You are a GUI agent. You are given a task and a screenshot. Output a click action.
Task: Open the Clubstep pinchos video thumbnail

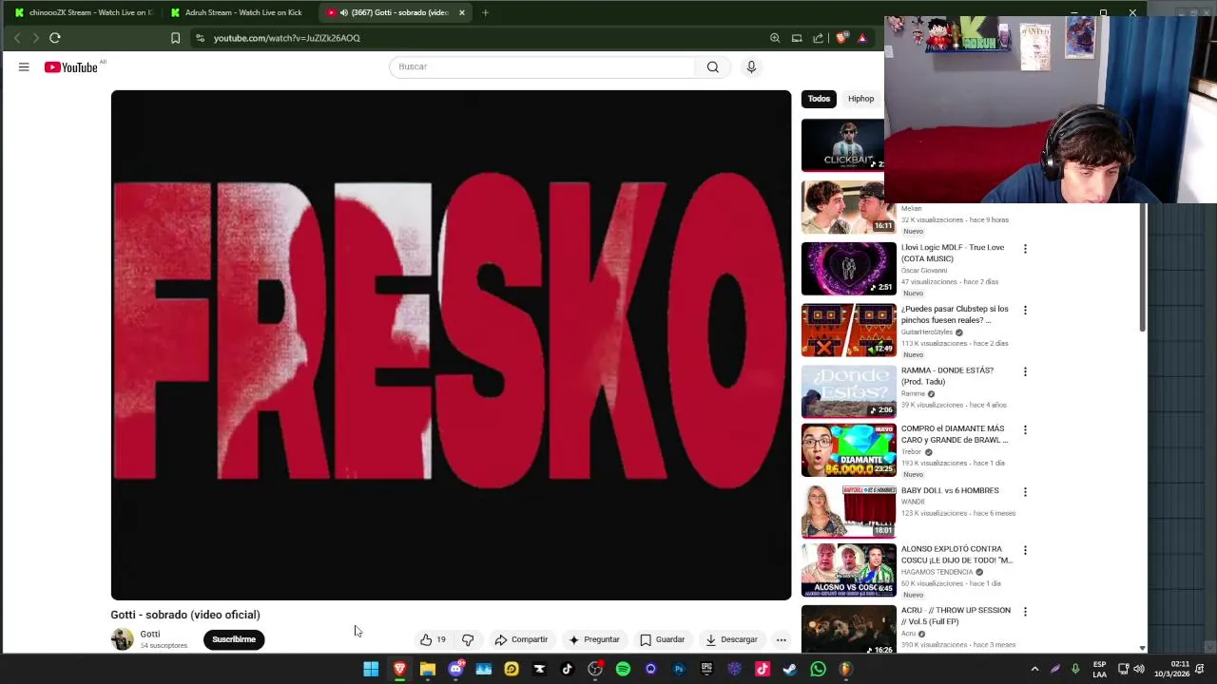pyautogui.click(x=848, y=331)
